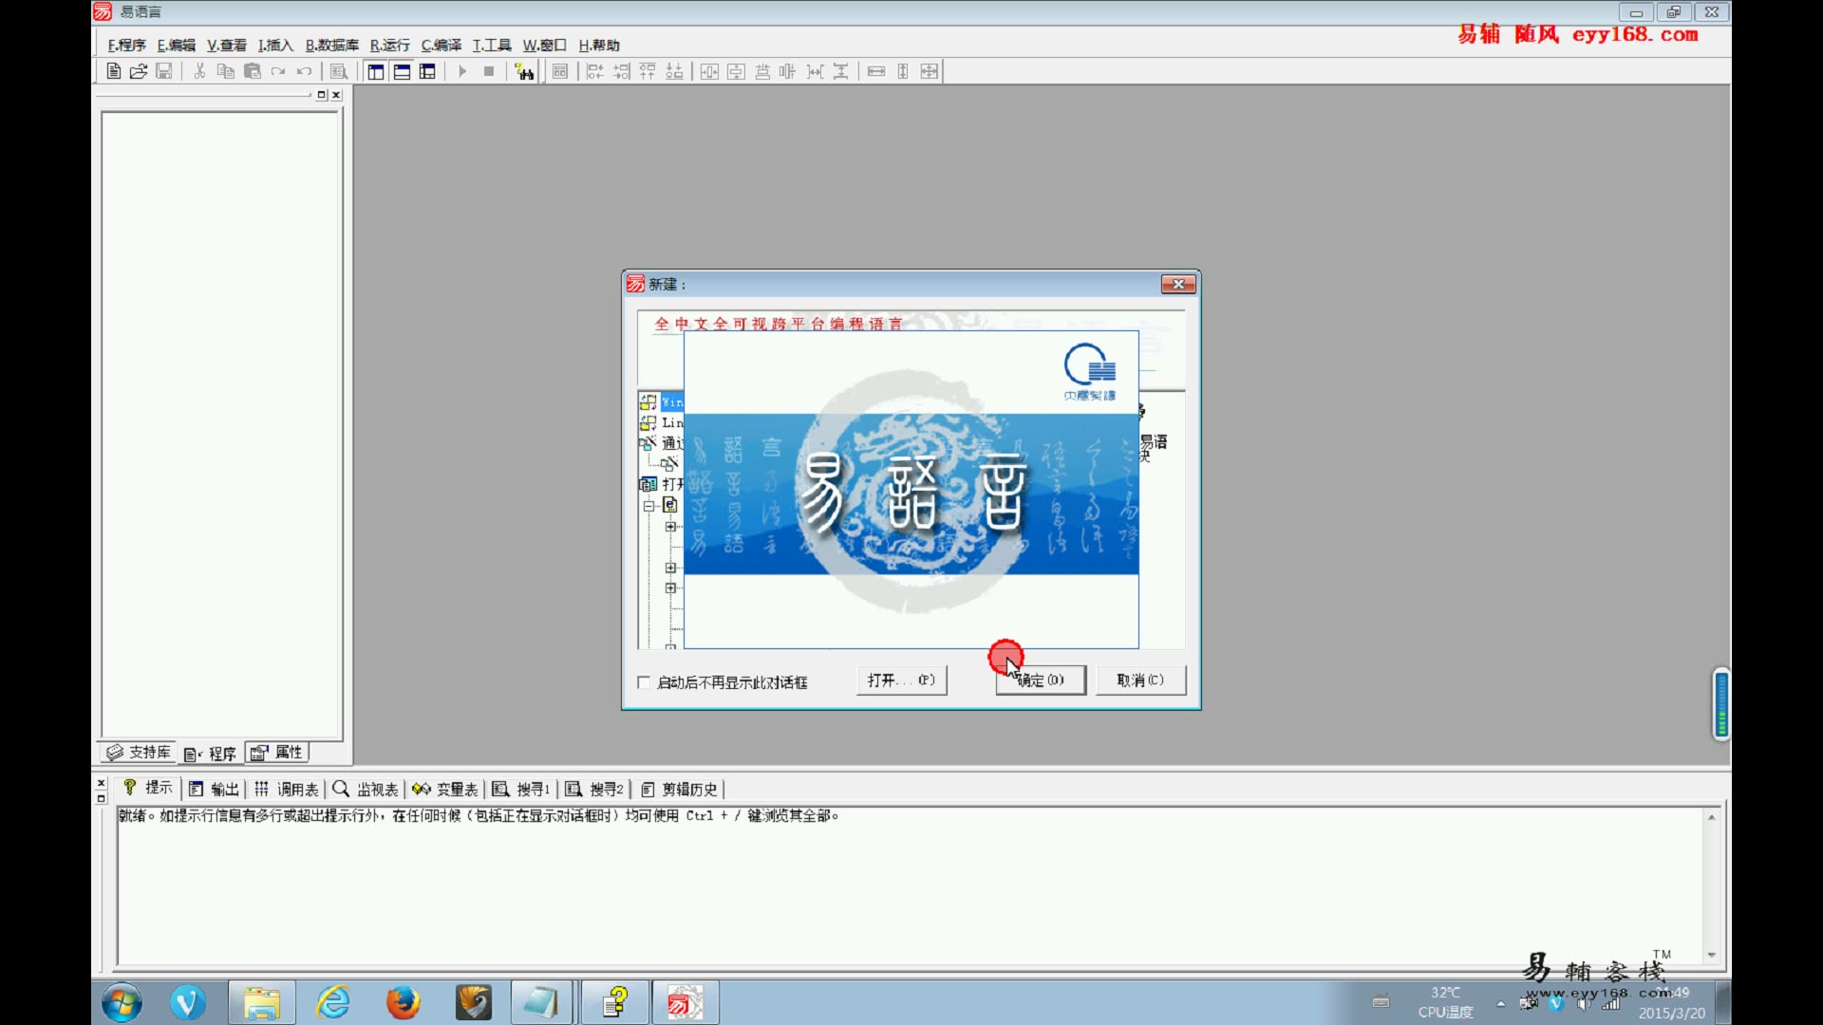
Task: Click the new file toolbar icon
Action: [113, 71]
